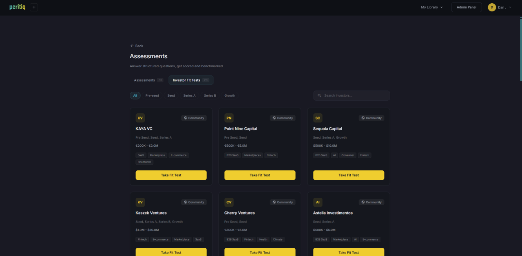Filter investors by Seed
The width and height of the screenshot is (522, 256).
click(171, 95)
